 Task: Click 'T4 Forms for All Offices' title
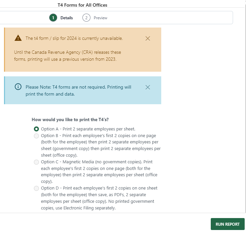click(x=82, y=5)
